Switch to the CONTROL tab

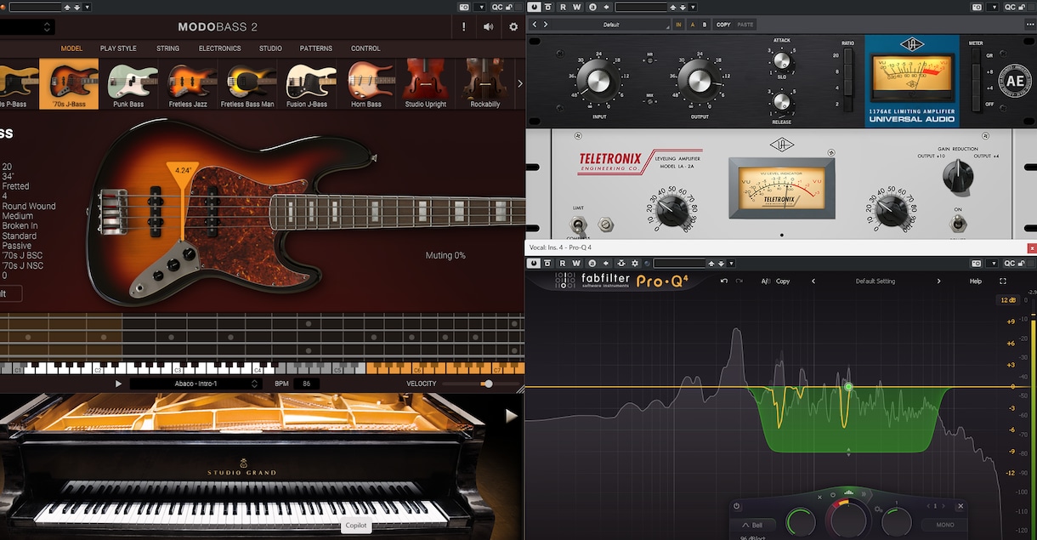pyautogui.click(x=365, y=48)
